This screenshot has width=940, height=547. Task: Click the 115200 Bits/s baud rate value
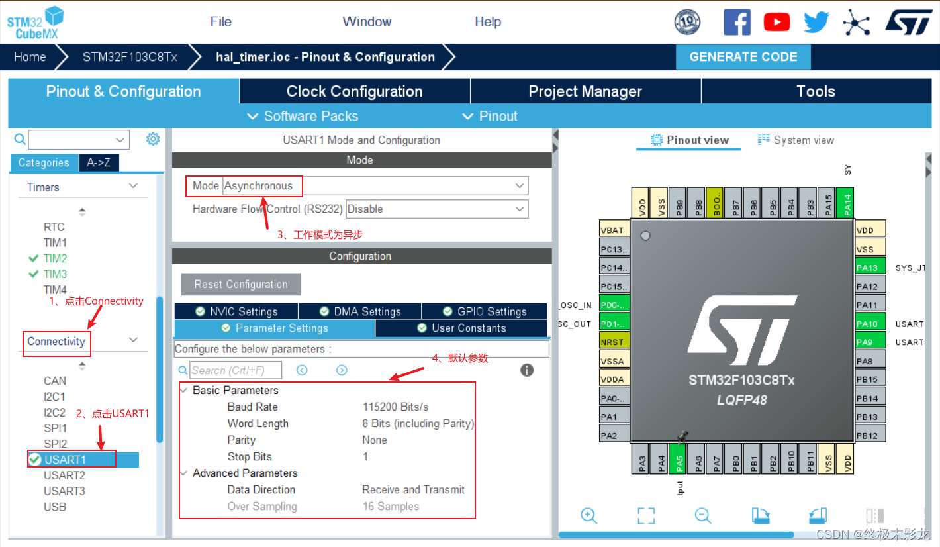tap(395, 407)
